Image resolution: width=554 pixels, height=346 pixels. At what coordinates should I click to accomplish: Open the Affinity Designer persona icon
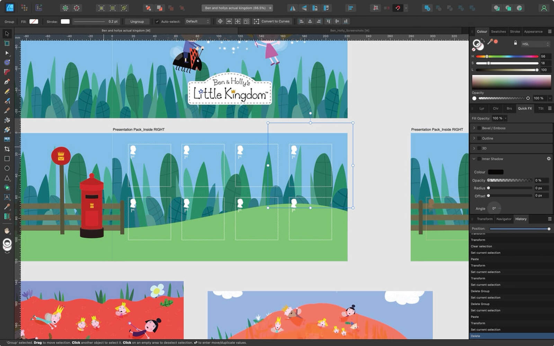coord(10,8)
